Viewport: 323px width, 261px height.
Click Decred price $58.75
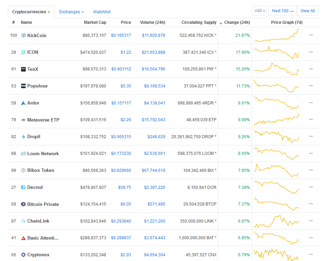pyautogui.click(x=125, y=187)
